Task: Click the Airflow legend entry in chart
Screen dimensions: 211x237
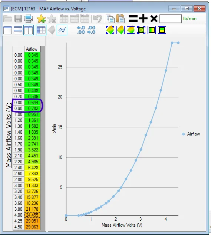Action: click(x=191, y=134)
